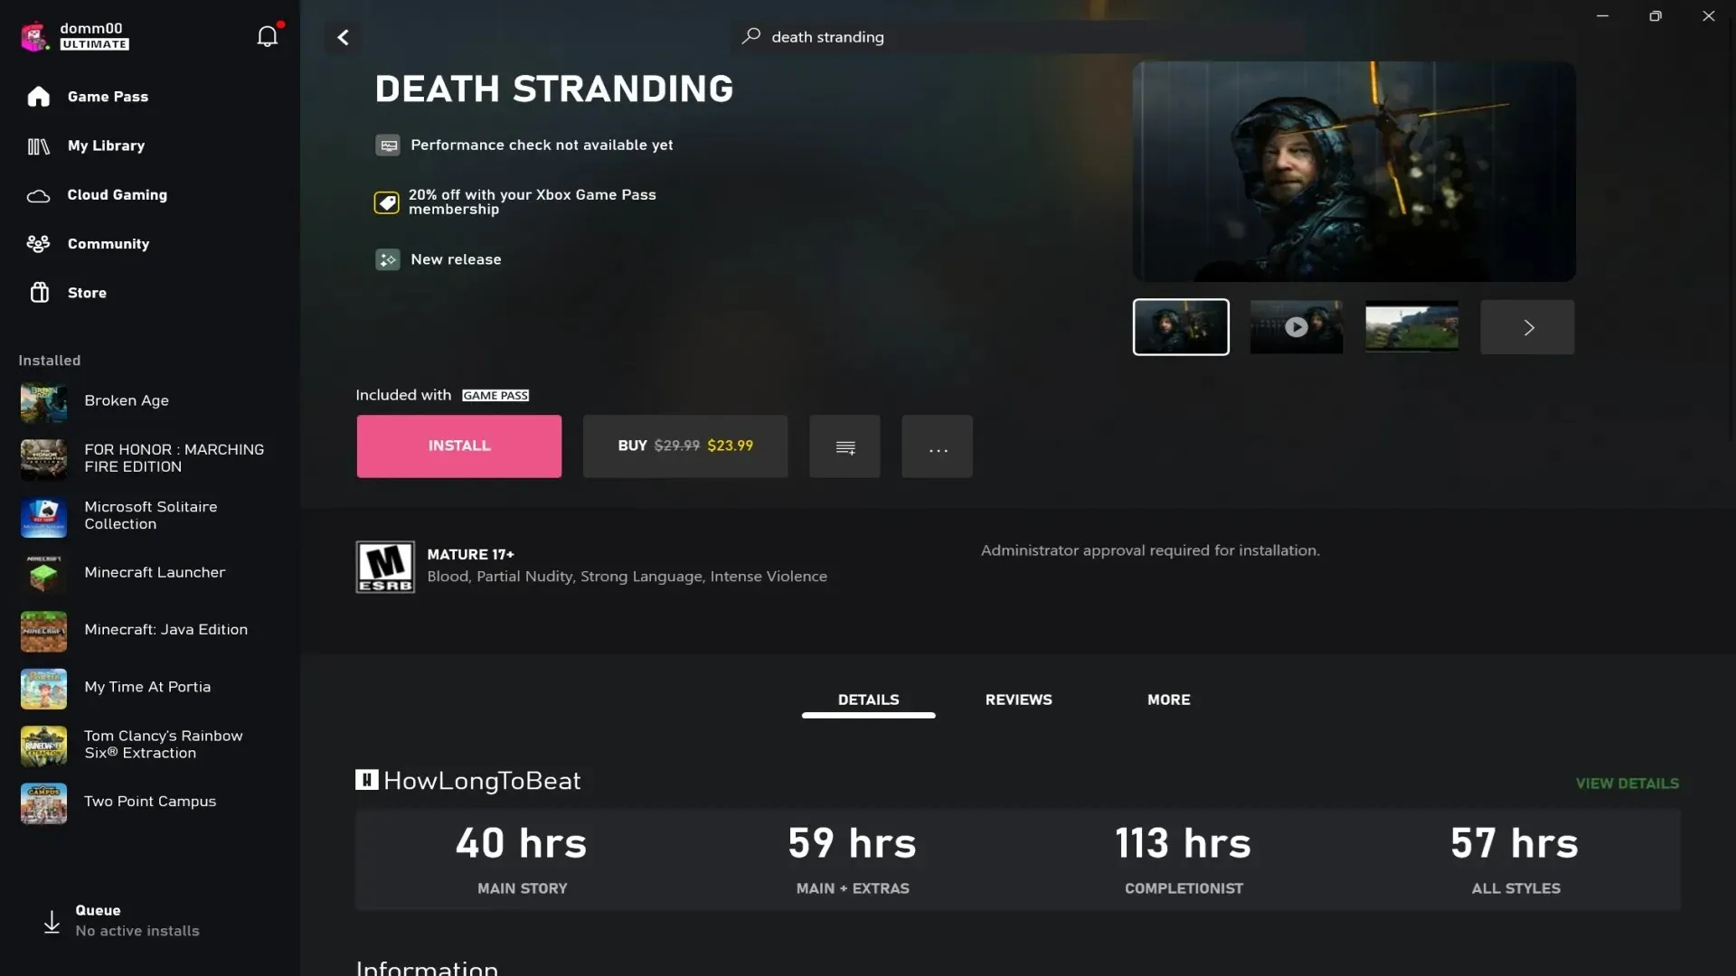The height and width of the screenshot is (976, 1736).
Task: Open My Library section
Action: coord(105,145)
